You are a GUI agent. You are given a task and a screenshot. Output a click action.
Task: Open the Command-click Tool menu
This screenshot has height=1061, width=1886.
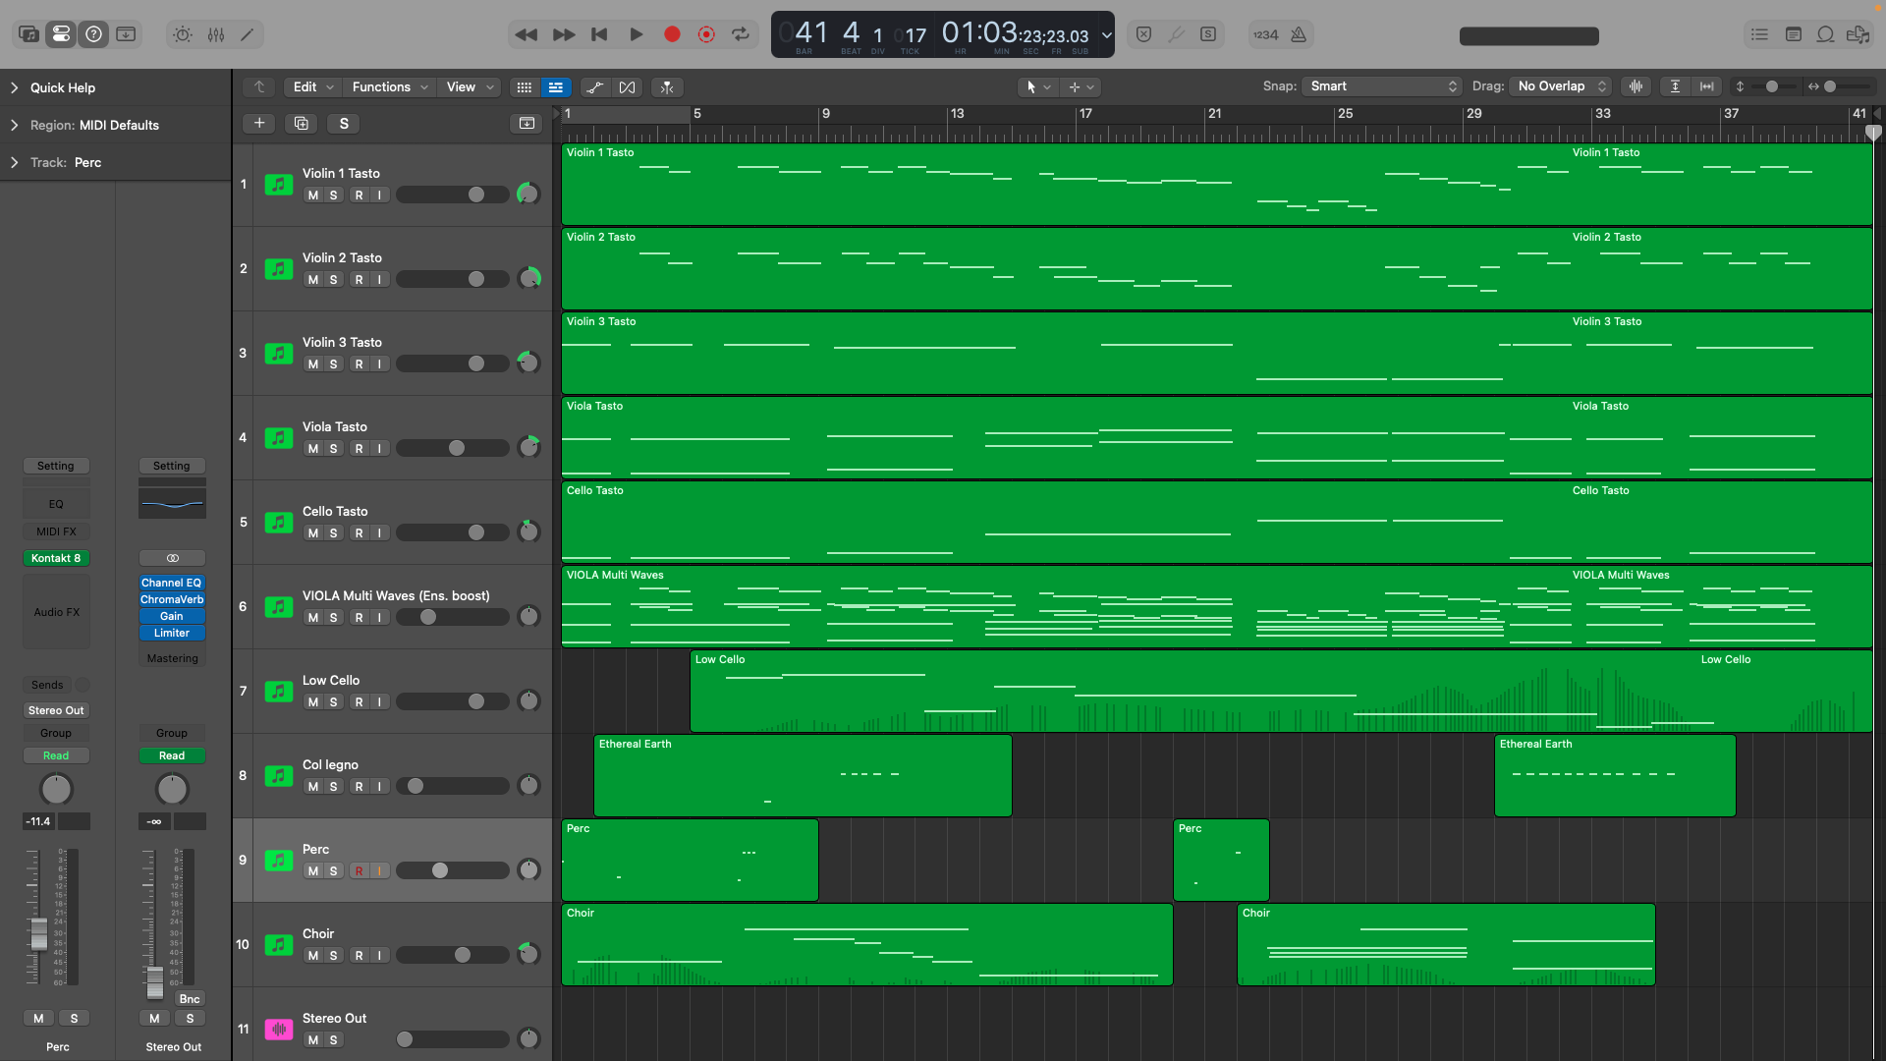click(x=1082, y=87)
